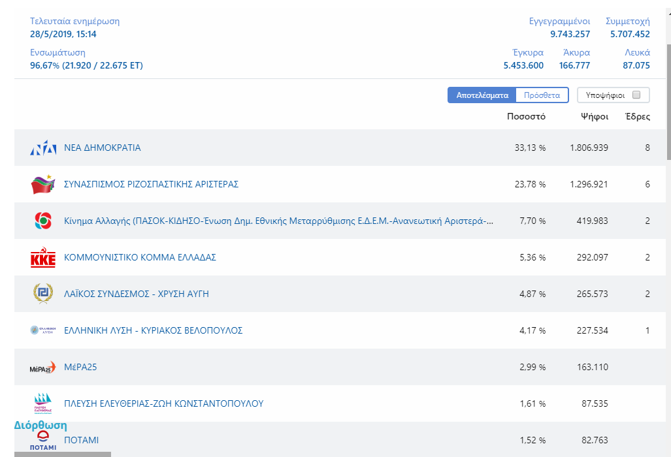Click the Plefsi Eleftherias ship logo
This screenshot has height=457, width=671.
click(x=42, y=403)
